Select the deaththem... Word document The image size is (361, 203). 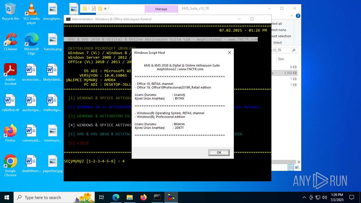point(31,164)
